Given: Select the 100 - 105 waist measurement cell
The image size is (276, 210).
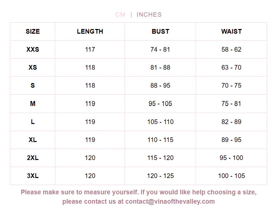Looking at the screenshot, I should [231, 176].
